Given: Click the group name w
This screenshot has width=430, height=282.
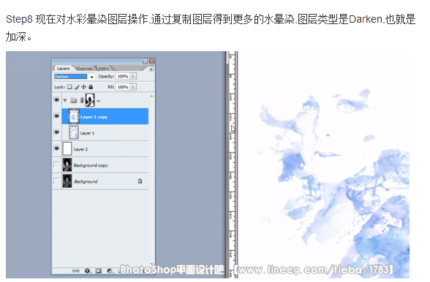Looking at the screenshot, I should pos(98,101).
